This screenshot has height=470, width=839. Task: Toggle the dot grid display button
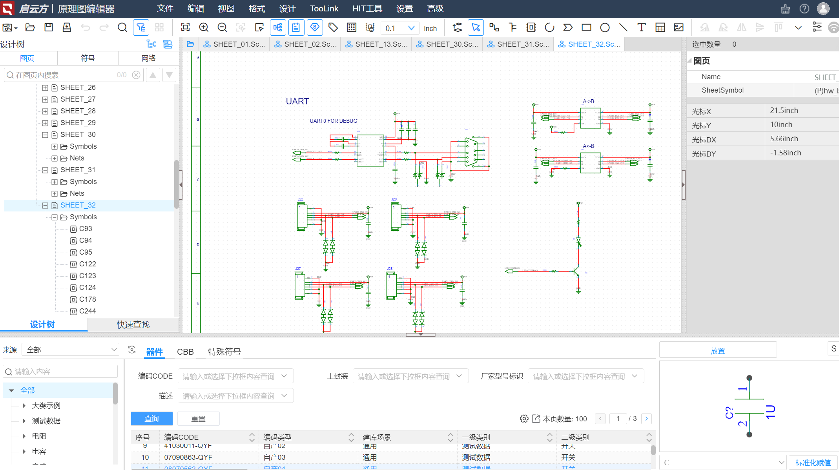pyautogui.click(x=352, y=27)
